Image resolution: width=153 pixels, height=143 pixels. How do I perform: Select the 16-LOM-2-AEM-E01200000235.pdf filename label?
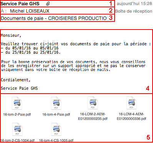coord(93,117)
